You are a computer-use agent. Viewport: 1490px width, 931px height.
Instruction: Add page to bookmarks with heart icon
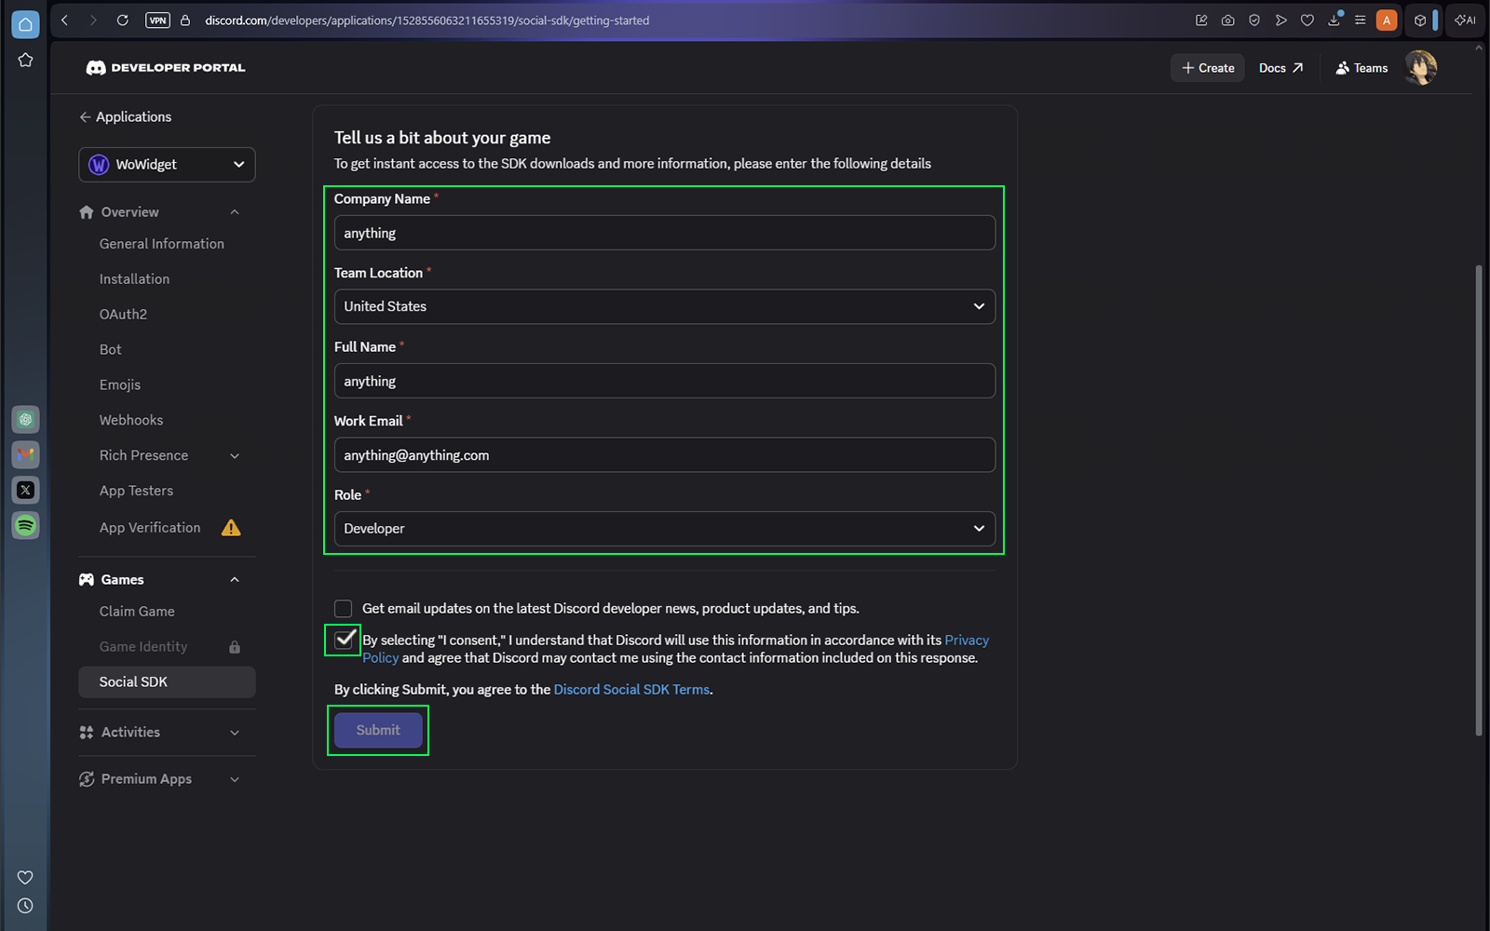coord(1307,20)
